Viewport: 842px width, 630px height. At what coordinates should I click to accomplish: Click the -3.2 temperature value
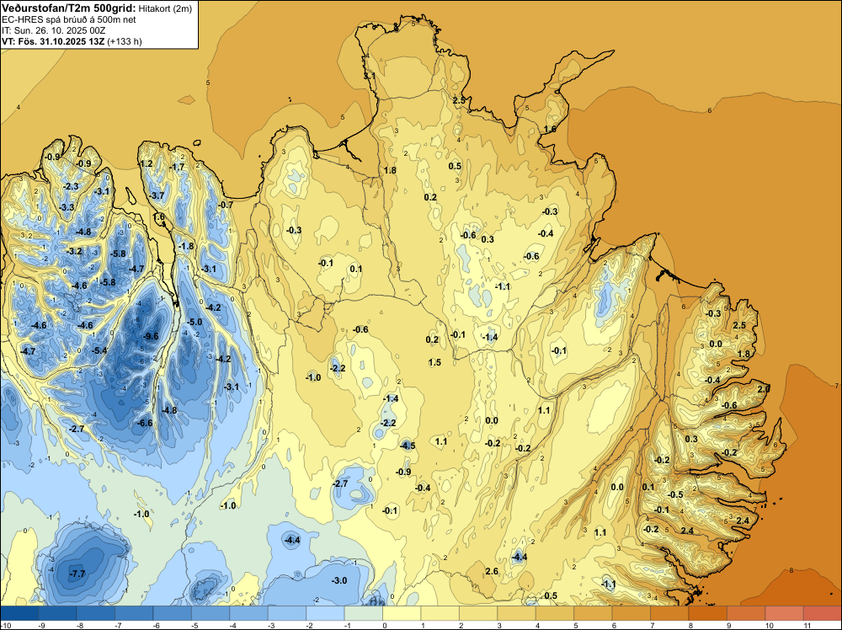click(x=74, y=251)
